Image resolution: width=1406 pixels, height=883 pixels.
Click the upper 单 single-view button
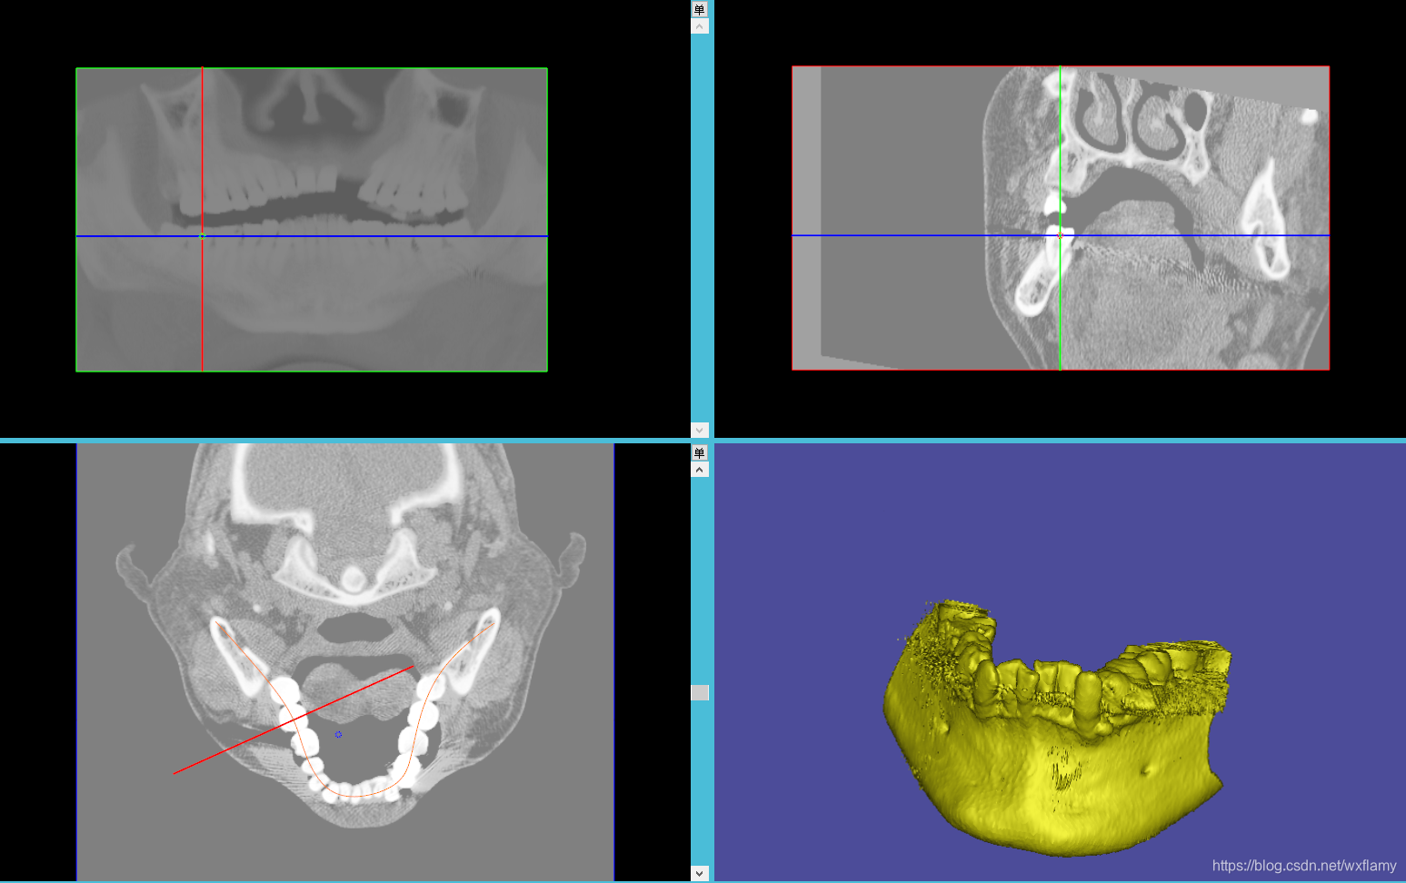[x=699, y=9]
